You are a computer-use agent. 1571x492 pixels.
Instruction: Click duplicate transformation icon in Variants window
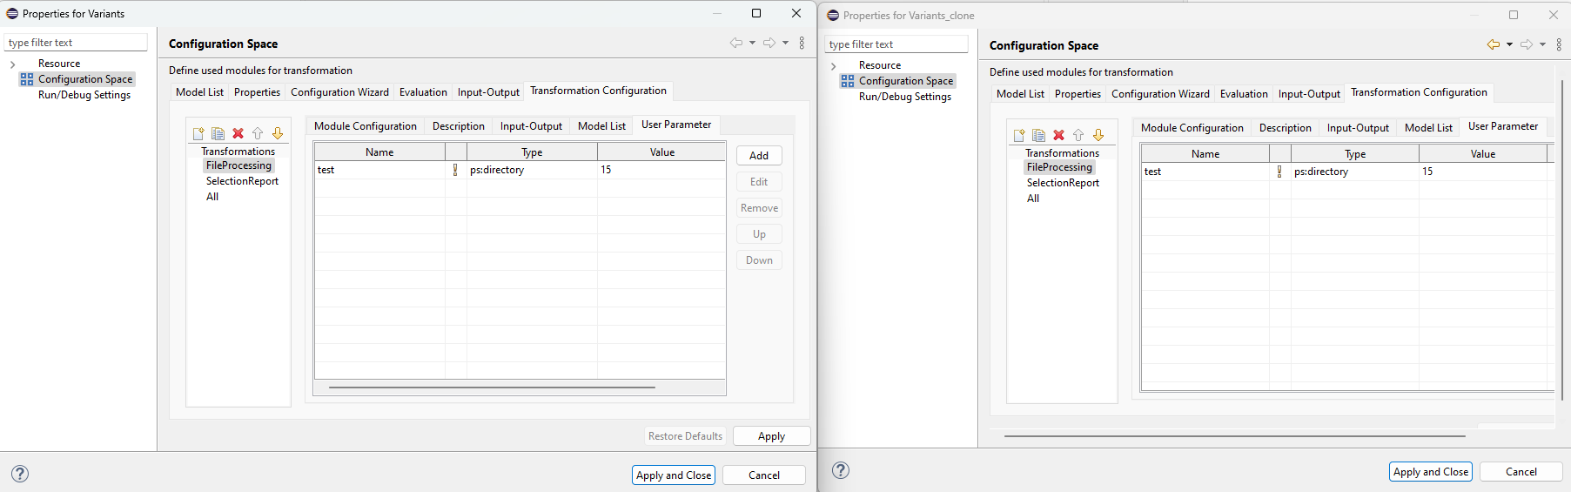218,133
